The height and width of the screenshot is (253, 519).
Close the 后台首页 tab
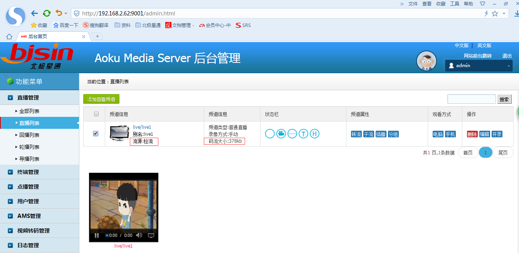point(84,37)
